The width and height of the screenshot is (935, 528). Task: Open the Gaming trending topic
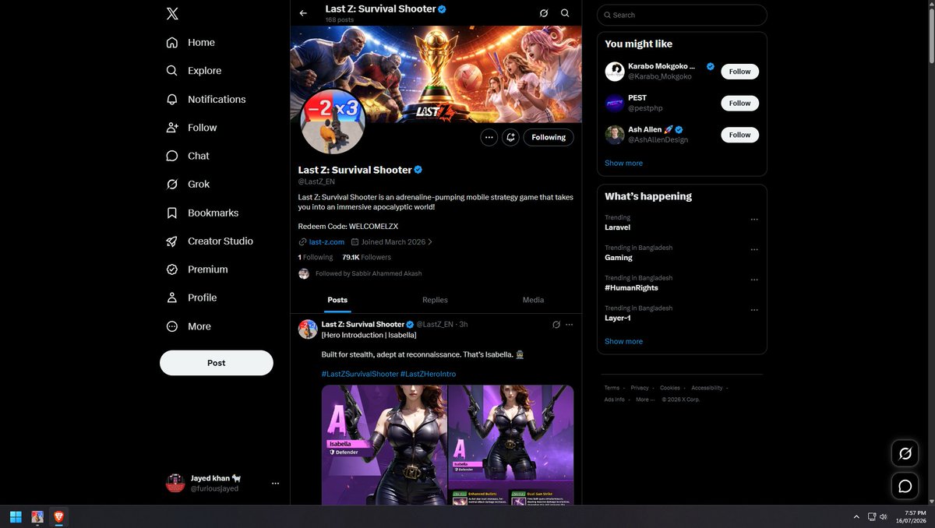[x=619, y=258]
